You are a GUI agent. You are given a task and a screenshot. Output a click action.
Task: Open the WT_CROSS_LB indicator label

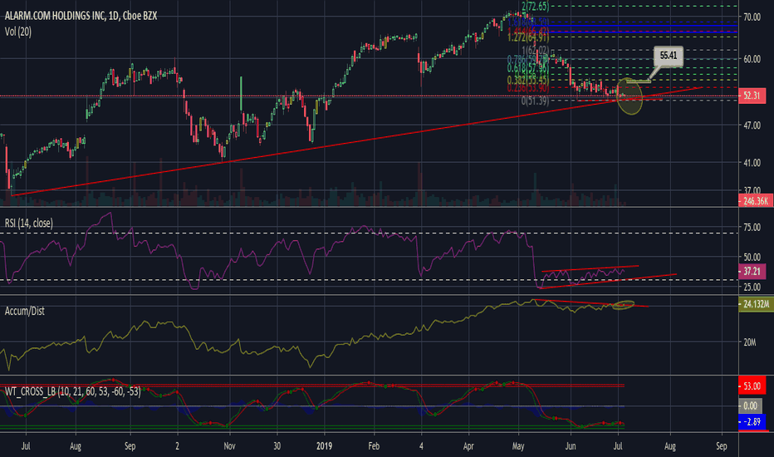(x=73, y=392)
